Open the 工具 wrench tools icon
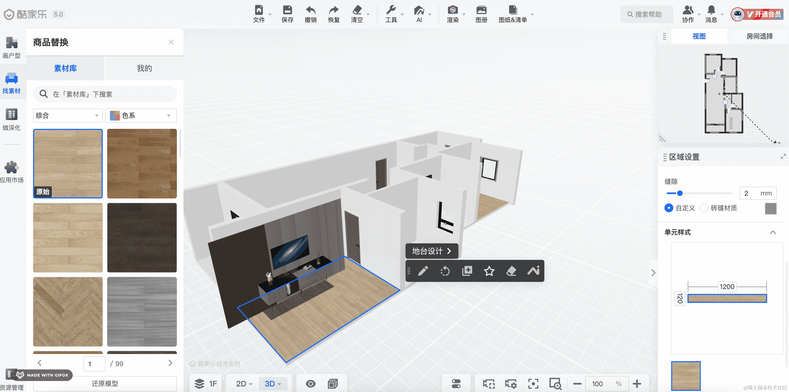 pyautogui.click(x=391, y=10)
